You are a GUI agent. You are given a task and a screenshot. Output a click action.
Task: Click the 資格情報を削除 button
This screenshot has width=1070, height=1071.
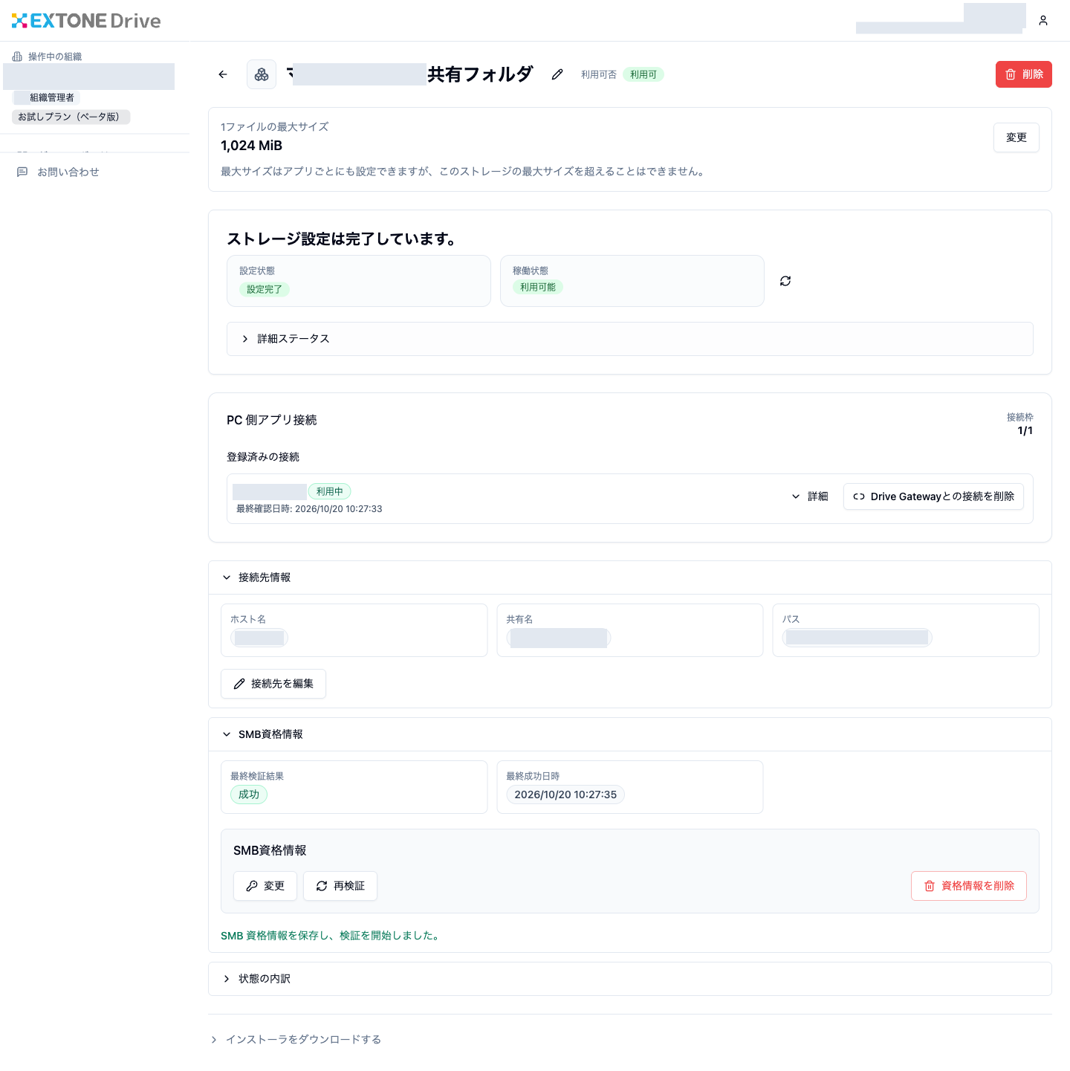pos(968,886)
